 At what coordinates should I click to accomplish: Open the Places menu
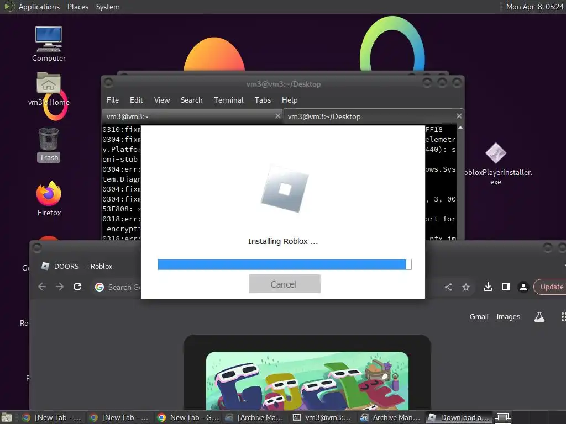point(77,7)
